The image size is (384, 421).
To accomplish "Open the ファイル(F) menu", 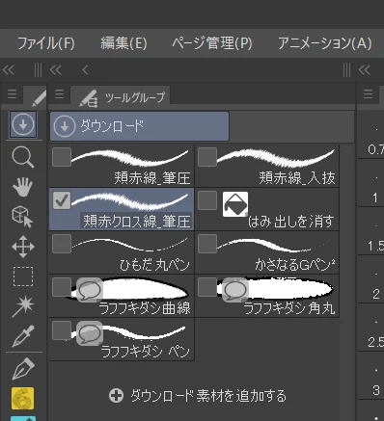I will pyautogui.click(x=45, y=43).
